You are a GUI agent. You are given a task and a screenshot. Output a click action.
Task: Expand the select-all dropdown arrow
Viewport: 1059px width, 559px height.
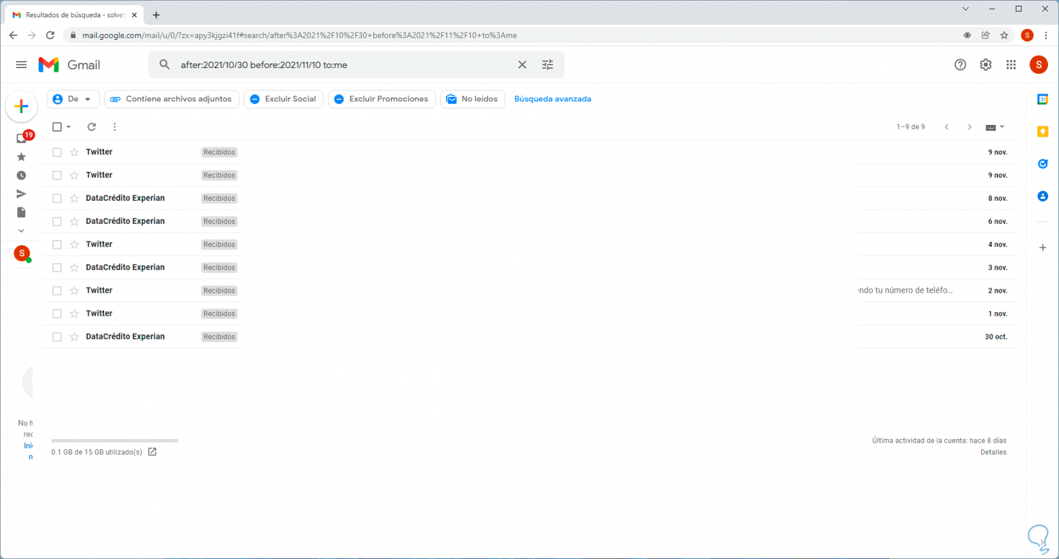(x=69, y=127)
